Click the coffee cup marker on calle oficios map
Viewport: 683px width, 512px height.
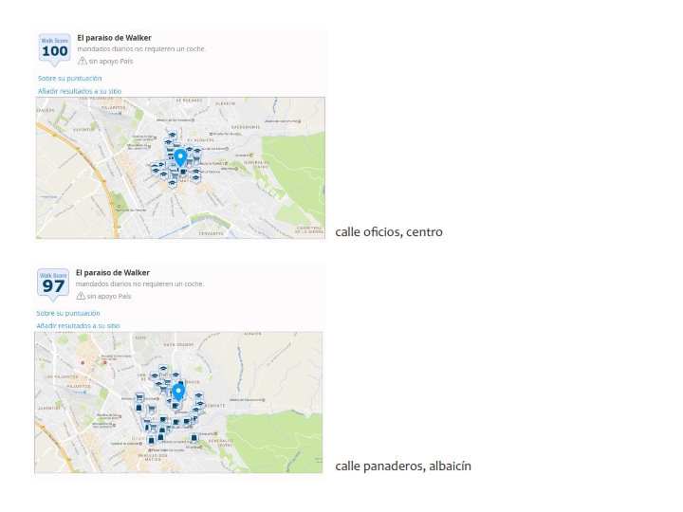tap(183, 172)
